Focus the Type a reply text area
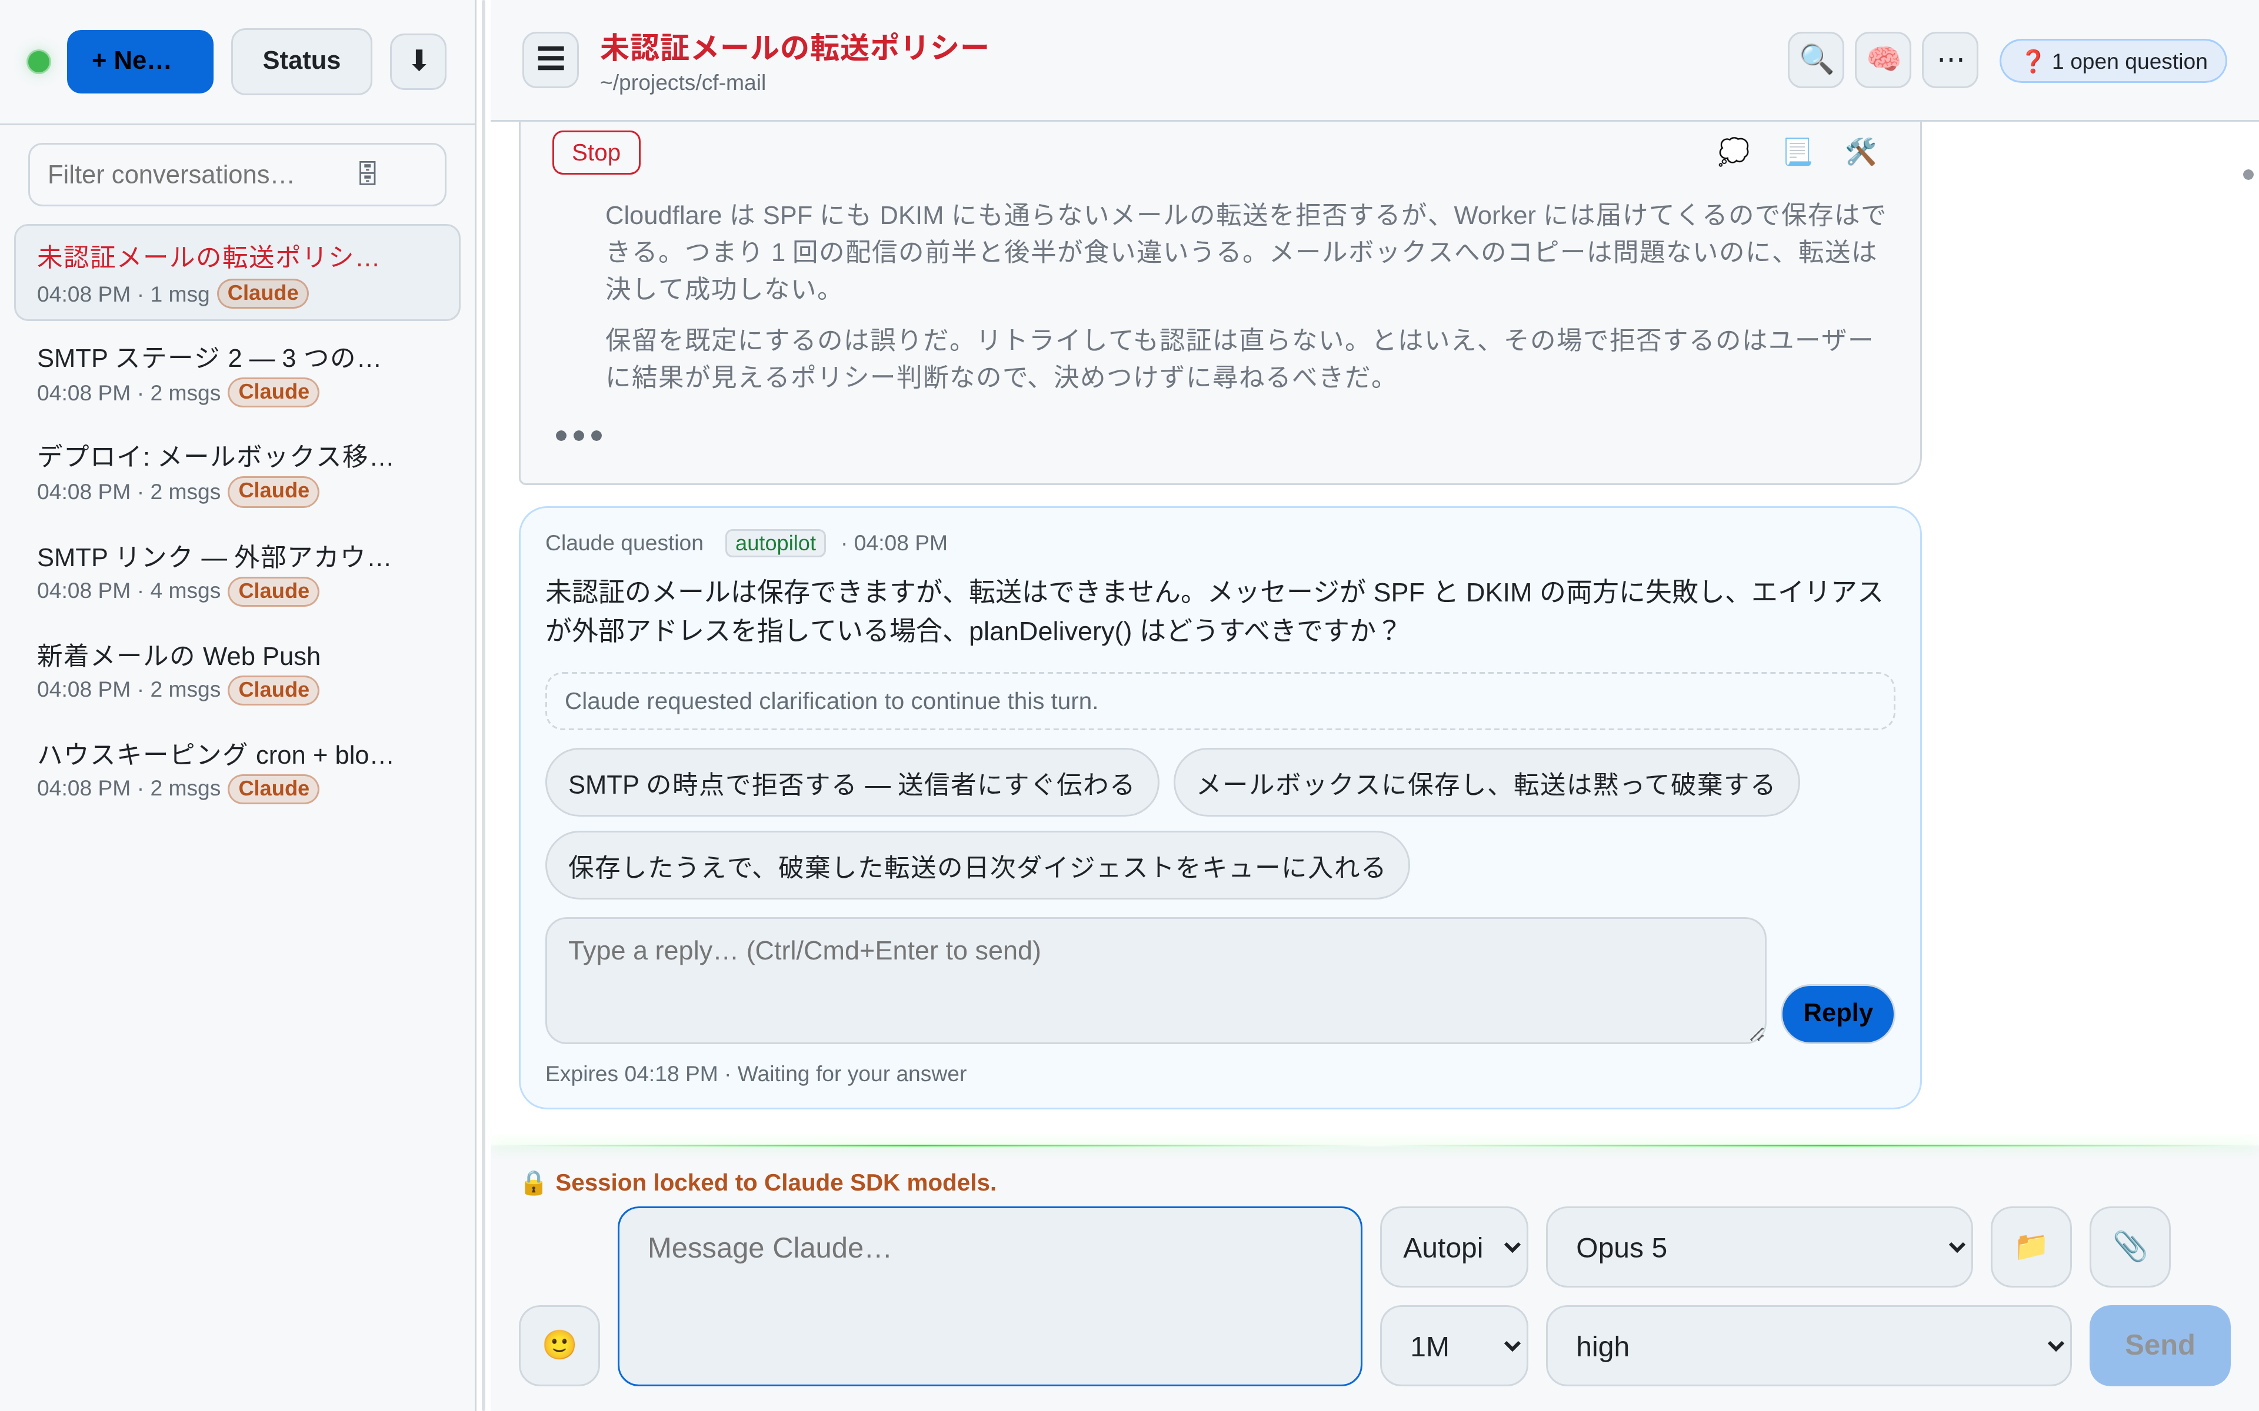The height and width of the screenshot is (1411, 2259). click(x=1155, y=980)
